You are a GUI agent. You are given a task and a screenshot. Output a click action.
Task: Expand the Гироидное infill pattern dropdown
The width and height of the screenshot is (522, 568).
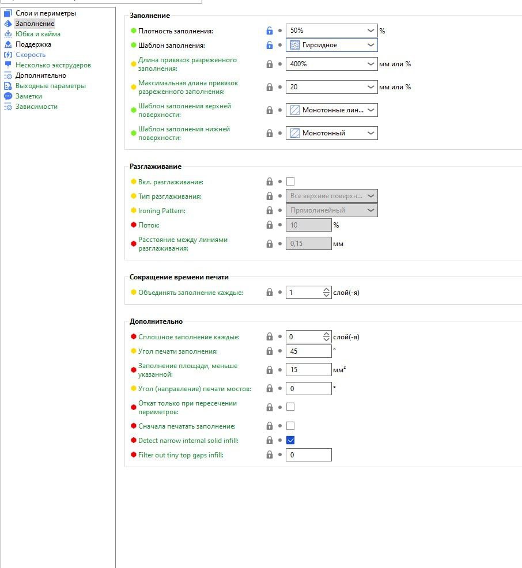point(370,45)
